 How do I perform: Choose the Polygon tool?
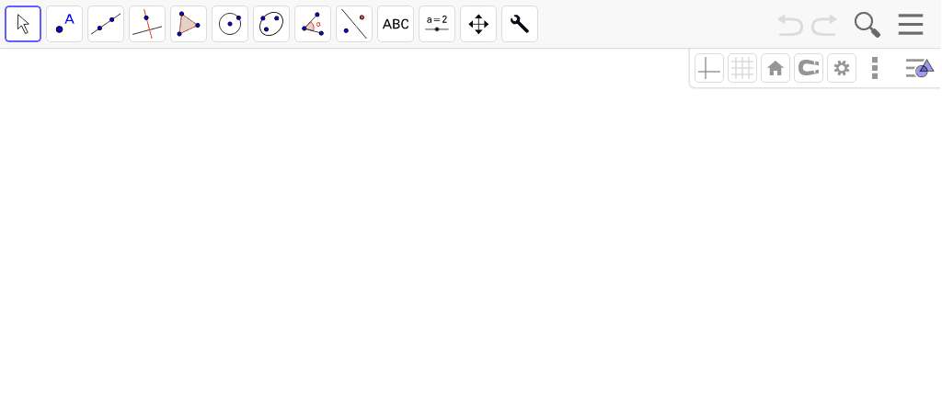(189, 24)
